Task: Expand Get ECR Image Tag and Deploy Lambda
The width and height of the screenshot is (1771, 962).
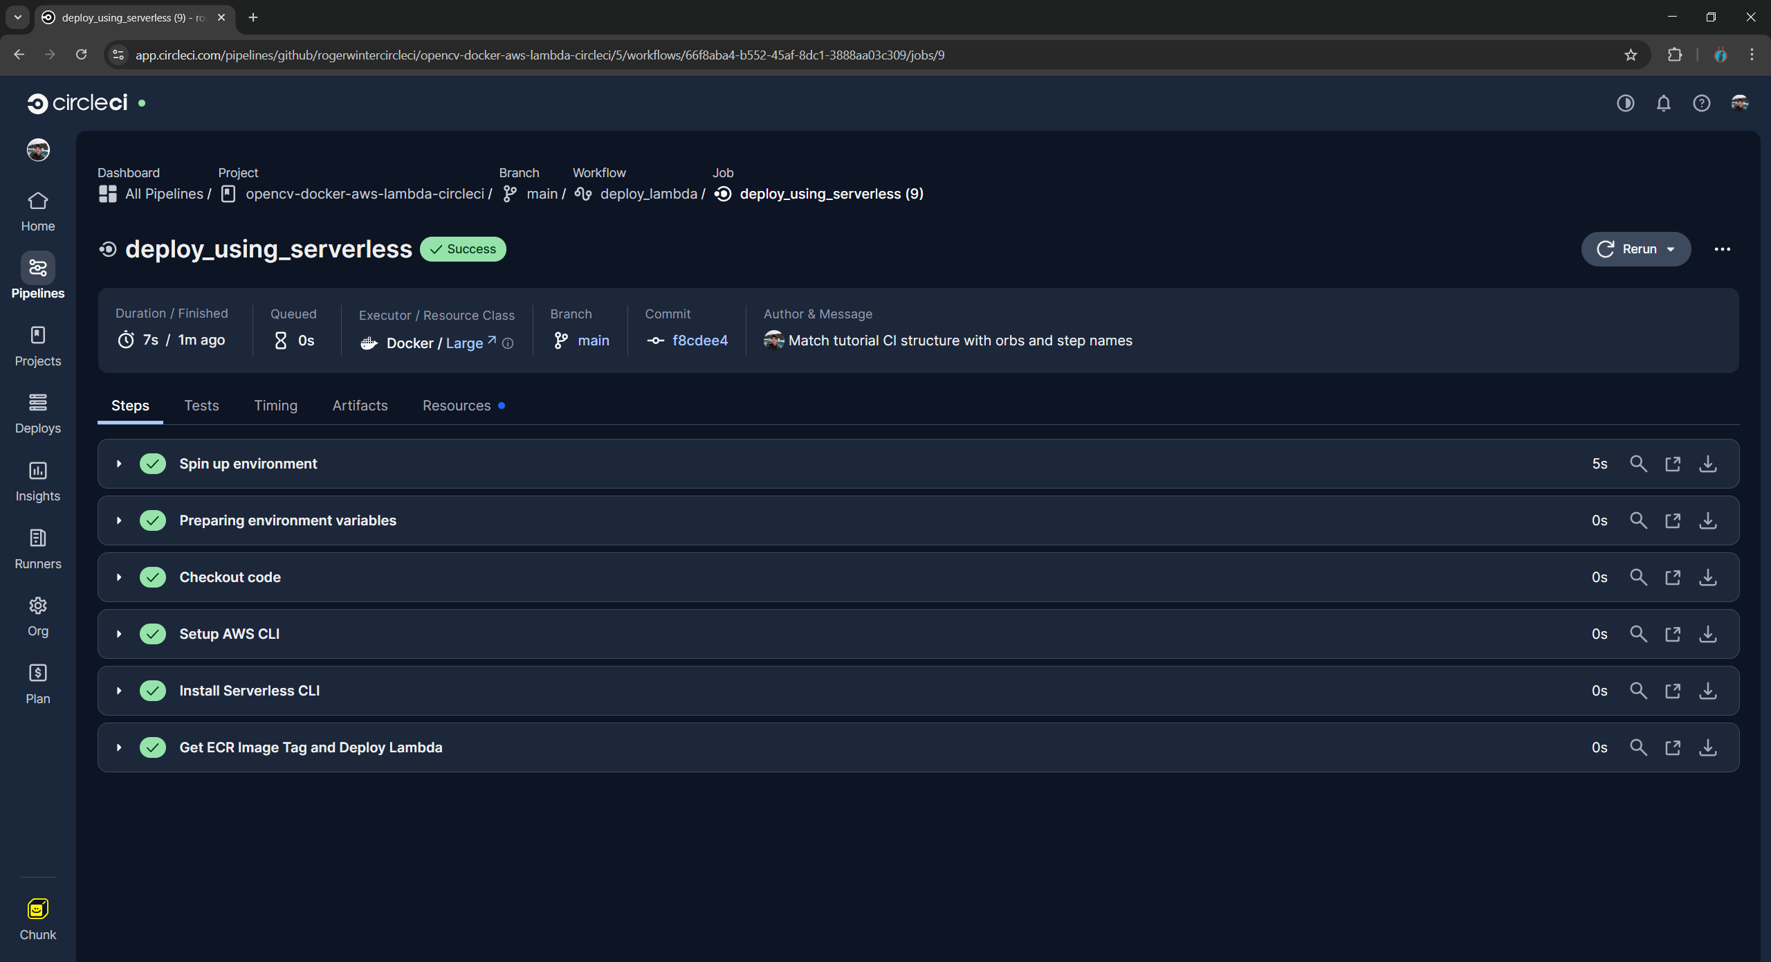Action: pos(119,747)
